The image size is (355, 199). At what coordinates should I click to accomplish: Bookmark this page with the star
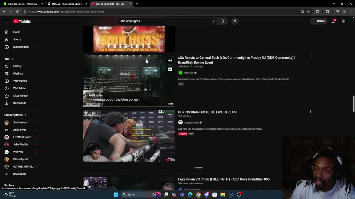tap(308, 12)
